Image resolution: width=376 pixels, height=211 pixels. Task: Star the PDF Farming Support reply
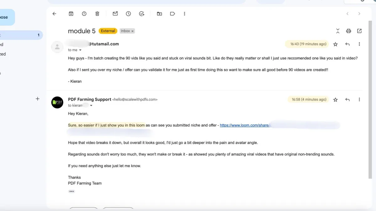[335, 100]
